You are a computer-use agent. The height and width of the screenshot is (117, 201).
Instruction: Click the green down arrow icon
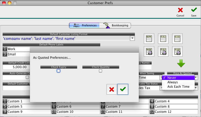(181, 63)
